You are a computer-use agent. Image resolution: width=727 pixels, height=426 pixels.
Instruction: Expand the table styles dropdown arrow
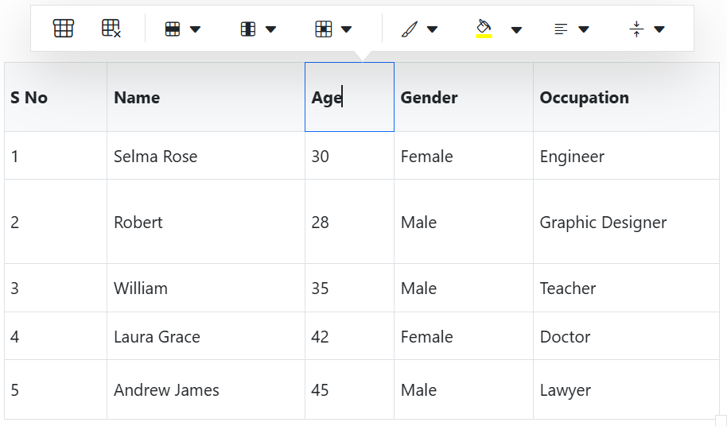tap(432, 29)
